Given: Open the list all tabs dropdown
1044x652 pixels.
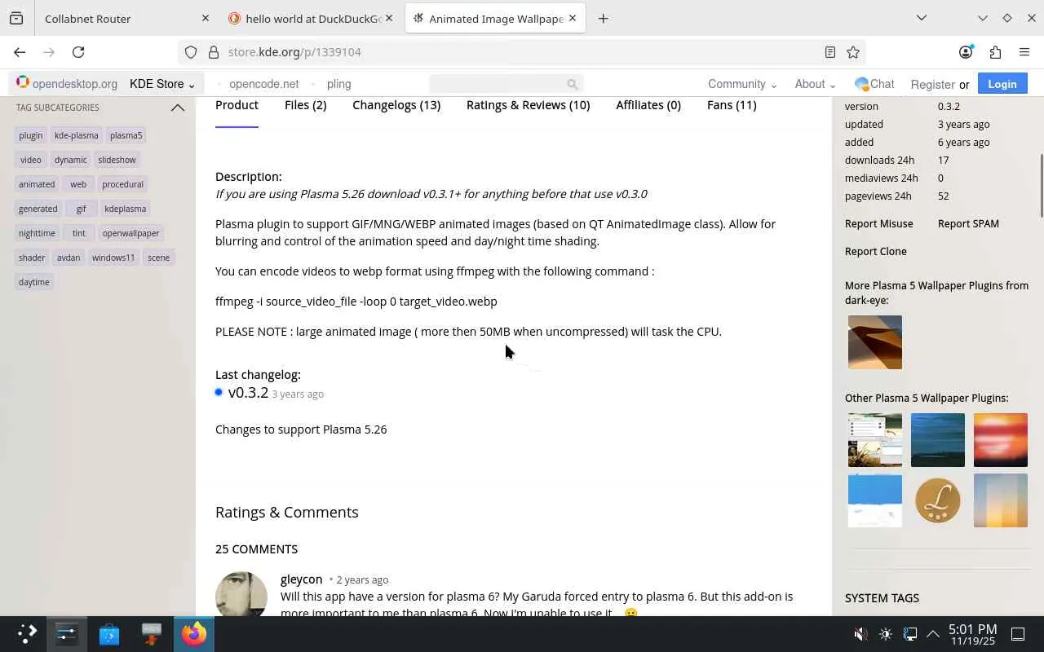Looking at the screenshot, I should tap(921, 18).
